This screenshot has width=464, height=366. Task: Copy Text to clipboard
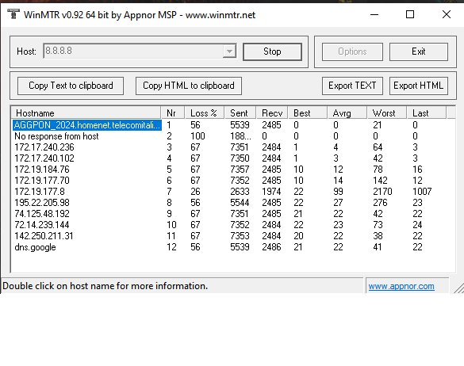click(x=71, y=86)
